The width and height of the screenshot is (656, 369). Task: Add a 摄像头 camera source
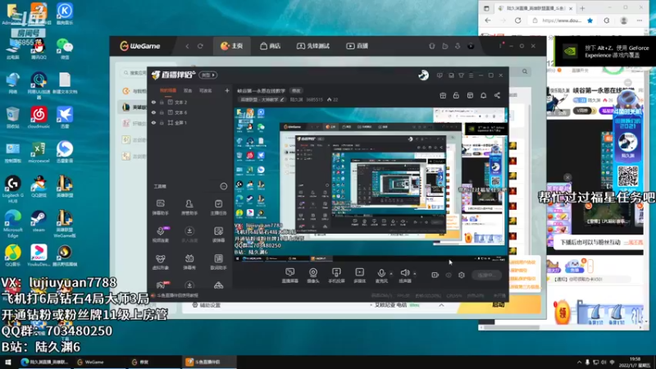click(x=313, y=276)
